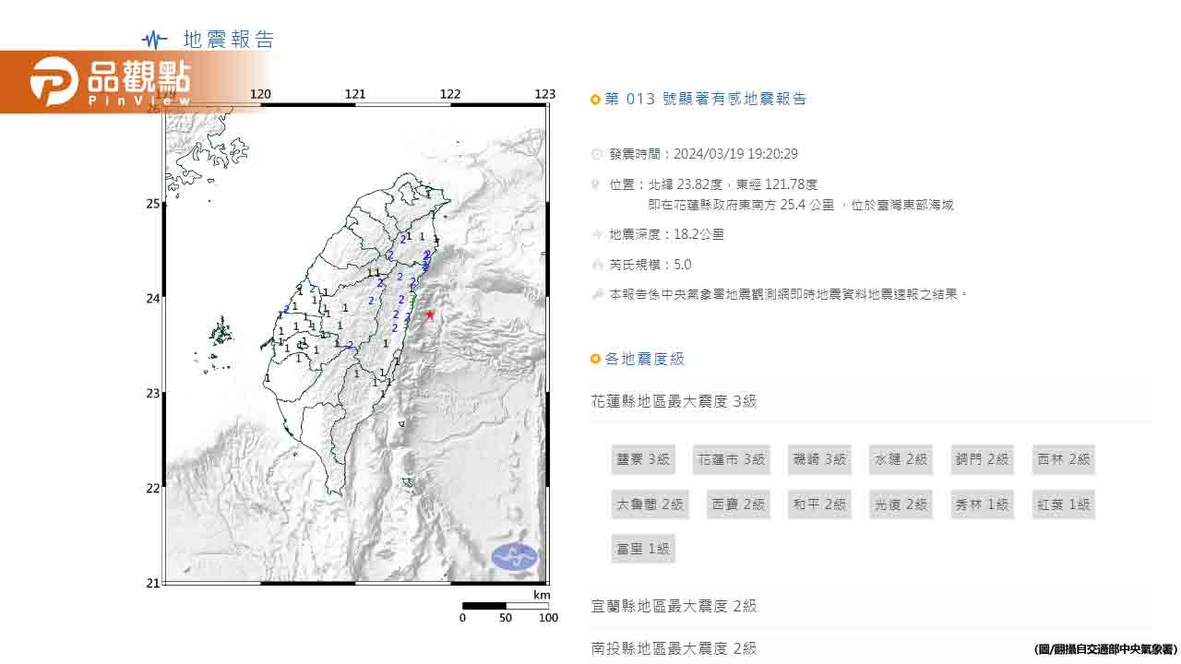
Task: Select the 磯崎 3級 station tag
Action: (819, 459)
